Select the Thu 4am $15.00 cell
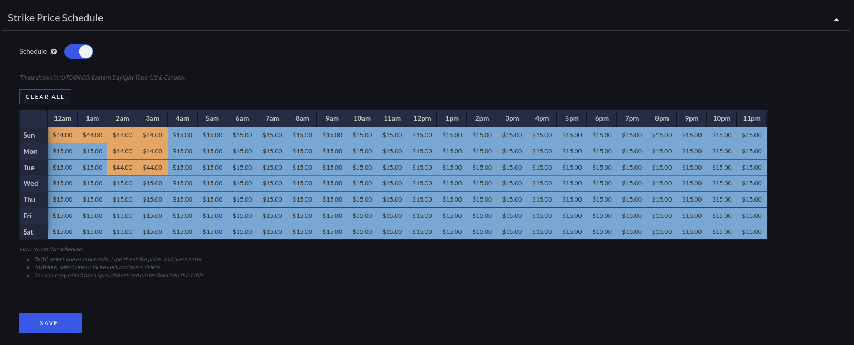The height and width of the screenshot is (345, 854). [182, 199]
